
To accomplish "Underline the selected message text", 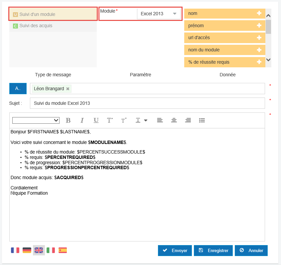I will click(x=96, y=120).
